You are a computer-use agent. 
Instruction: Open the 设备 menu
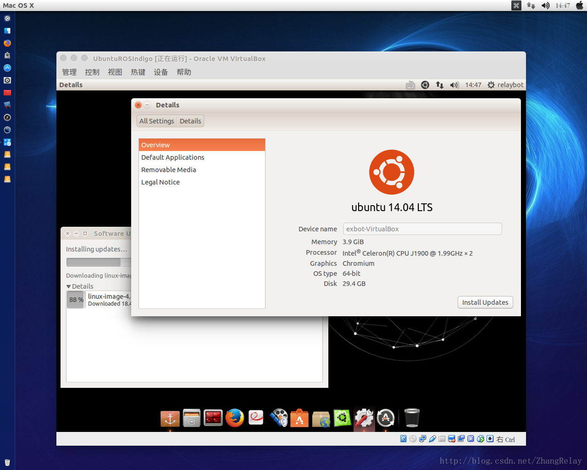[161, 72]
